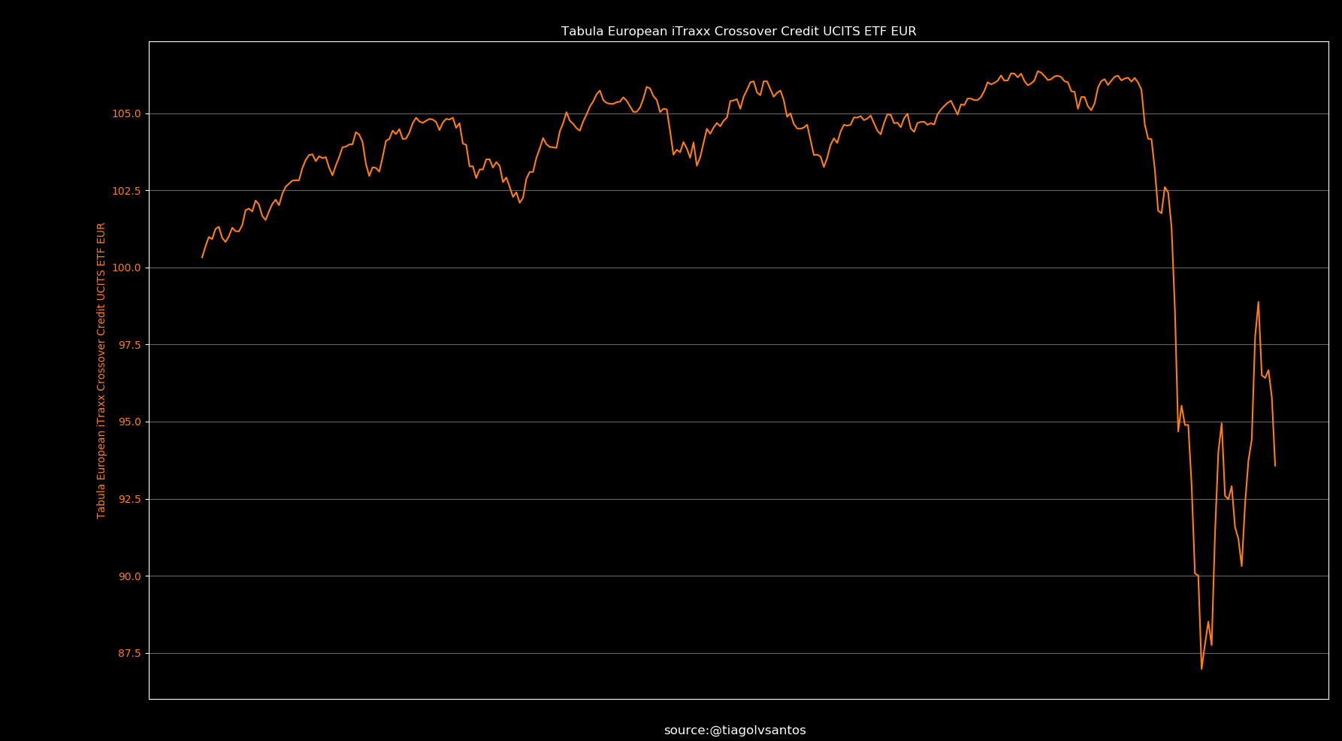Click the y-axis value '95.0'
Image resolution: width=1342 pixels, height=741 pixels.
(x=129, y=422)
